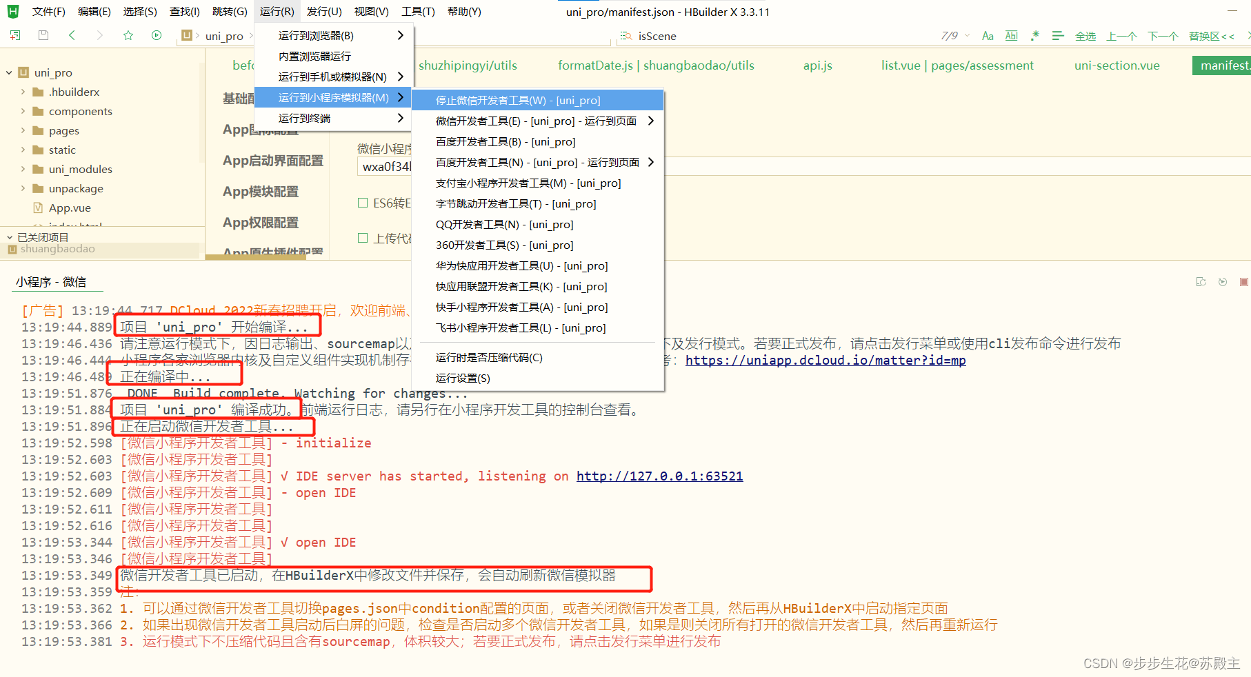Select QQ developer tool entry
The height and width of the screenshot is (677, 1251).
tap(538, 224)
